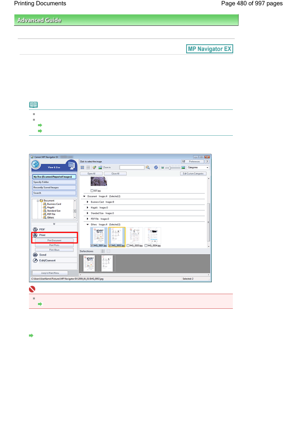Click Jump to Main Menu button
Screen dimensions: 297x421
[x=50, y=273]
